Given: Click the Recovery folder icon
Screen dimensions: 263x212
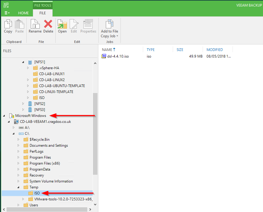Looking at the screenshot, I should (x=26, y=175).
